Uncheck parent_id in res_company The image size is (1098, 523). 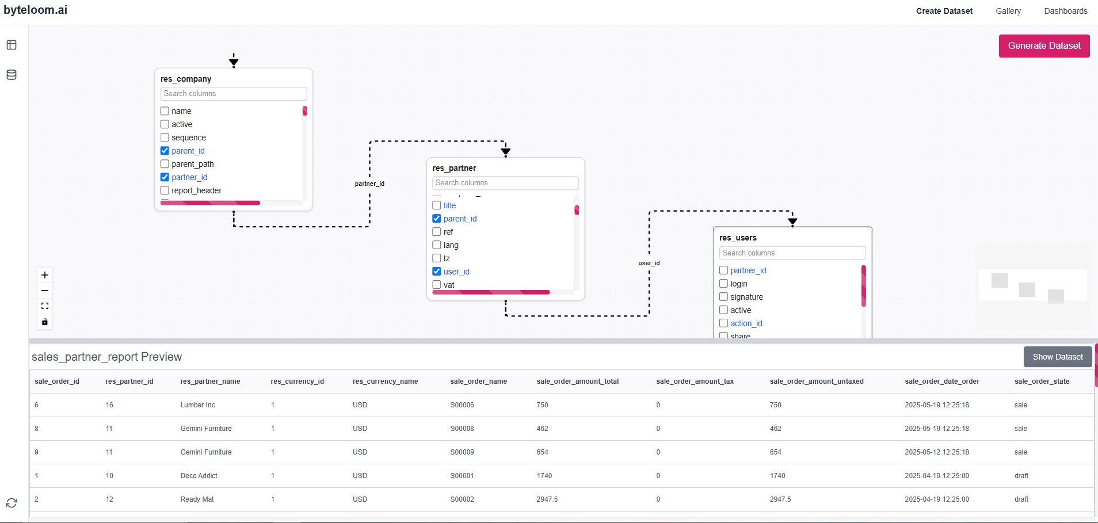pos(165,151)
